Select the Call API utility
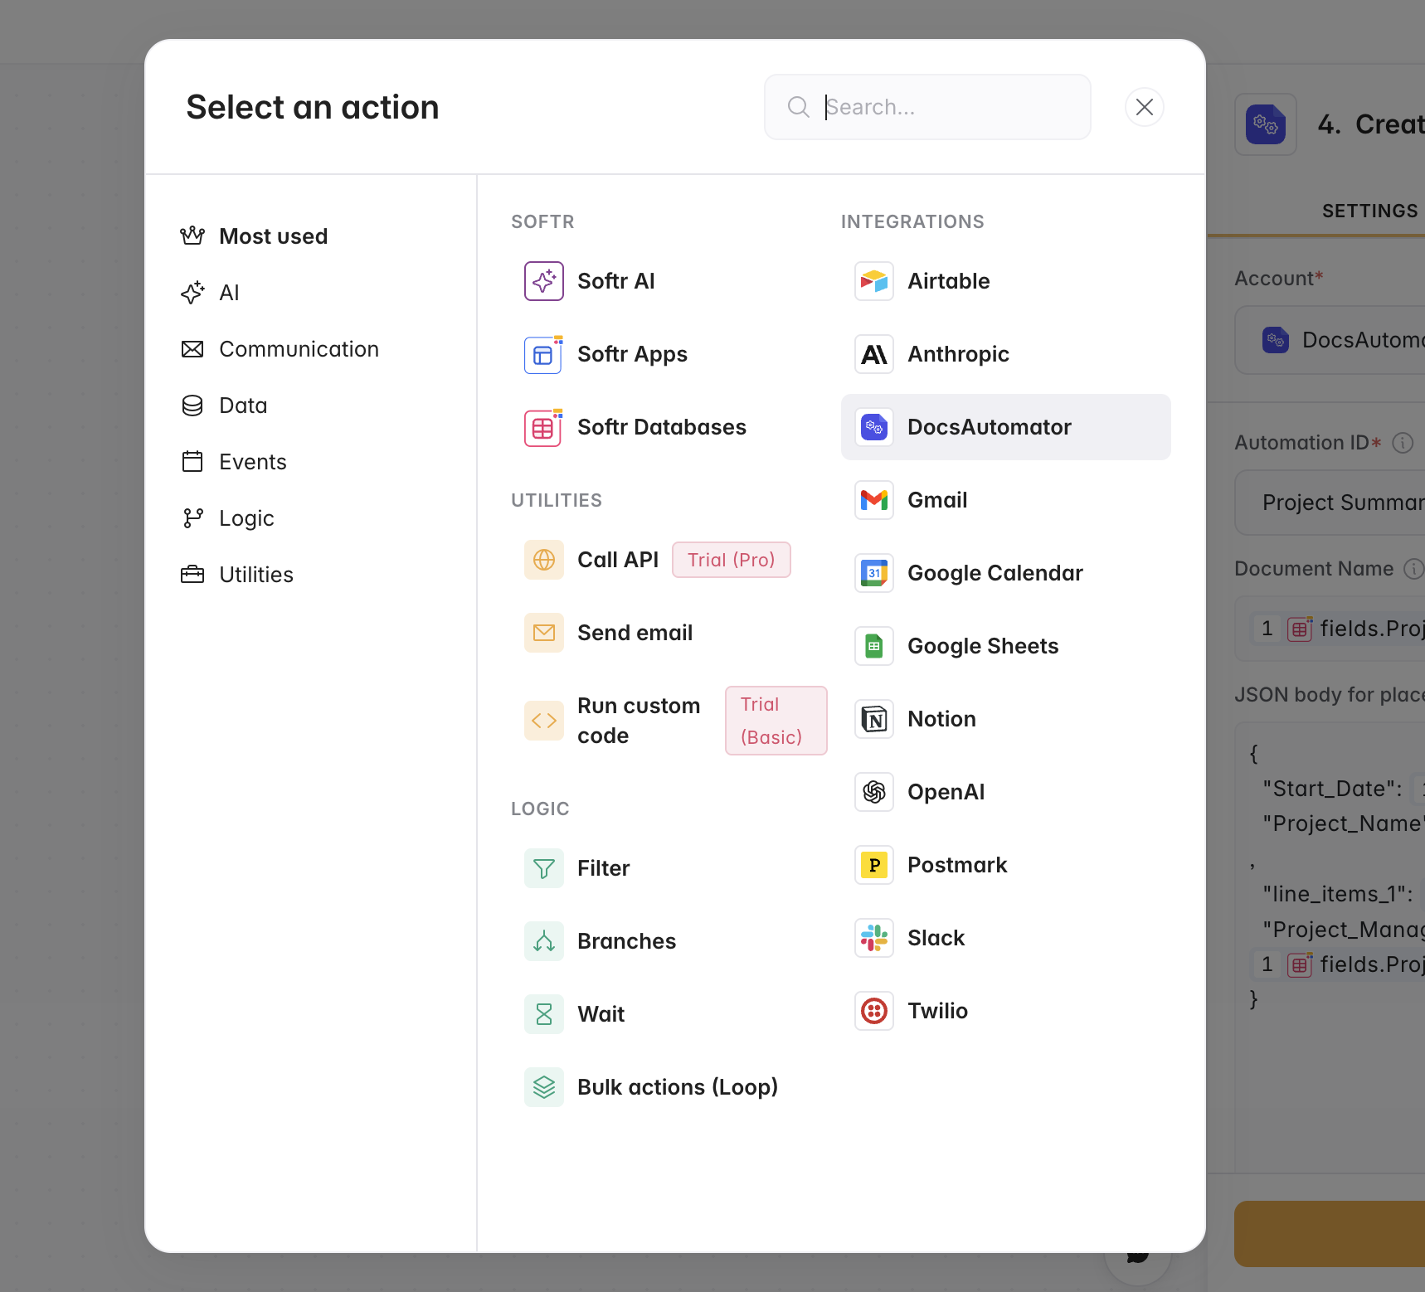 point(617,560)
